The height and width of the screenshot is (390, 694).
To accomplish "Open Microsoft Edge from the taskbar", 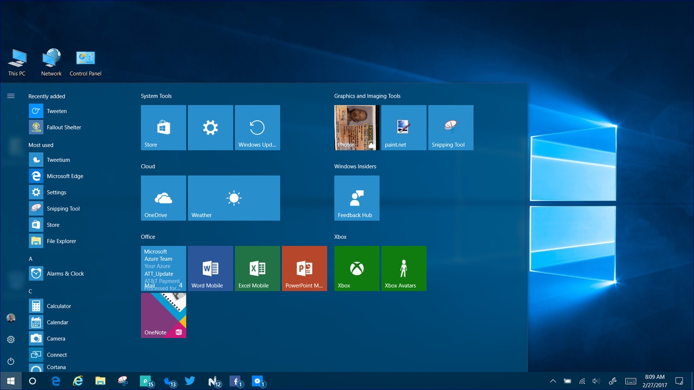I will (55, 381).
